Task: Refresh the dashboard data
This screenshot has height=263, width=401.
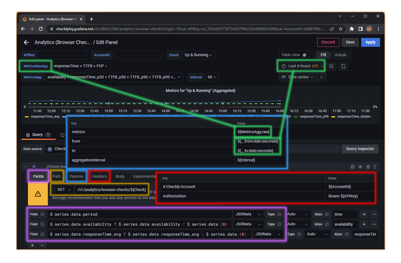Action: tap(343, 66)
